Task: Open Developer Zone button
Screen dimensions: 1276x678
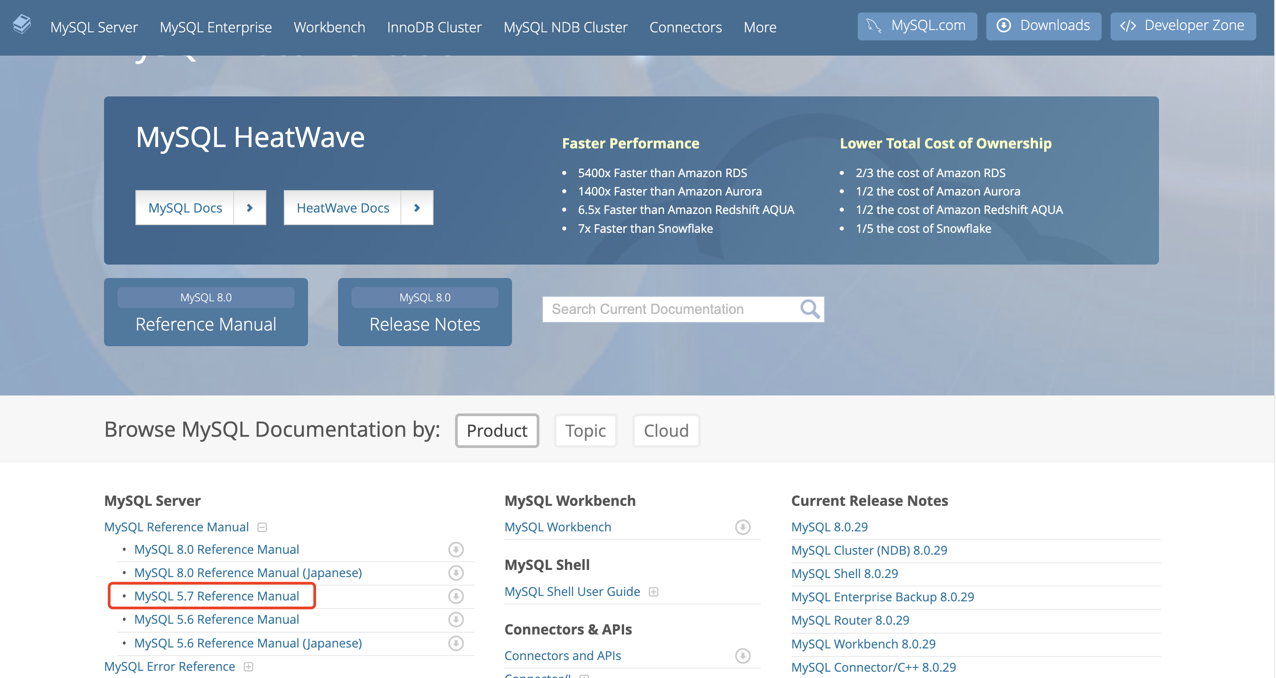Action: [1183, 26]
